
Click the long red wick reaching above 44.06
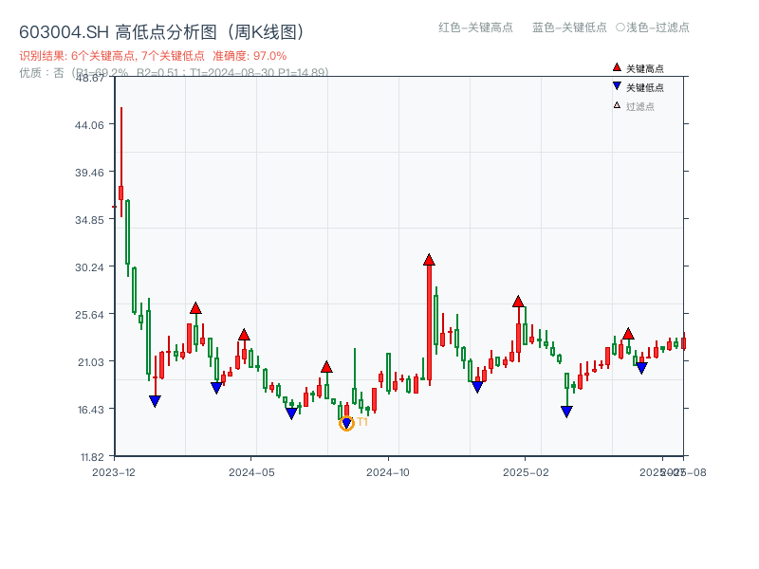pyautogui.click(x=121, y=146)
